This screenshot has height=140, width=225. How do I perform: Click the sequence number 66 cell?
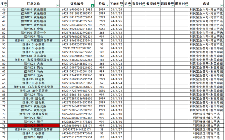pyautogui.click(x=4, y=87)
